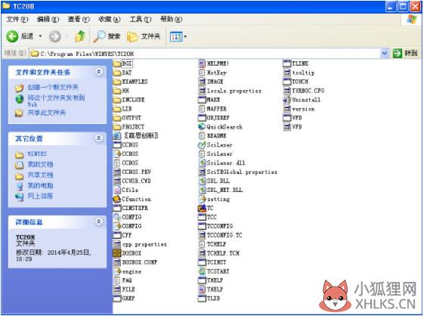This screenshot has width=424, height=316.
Task: Select the CCDOS.PEV file
Action: (132, 172)
